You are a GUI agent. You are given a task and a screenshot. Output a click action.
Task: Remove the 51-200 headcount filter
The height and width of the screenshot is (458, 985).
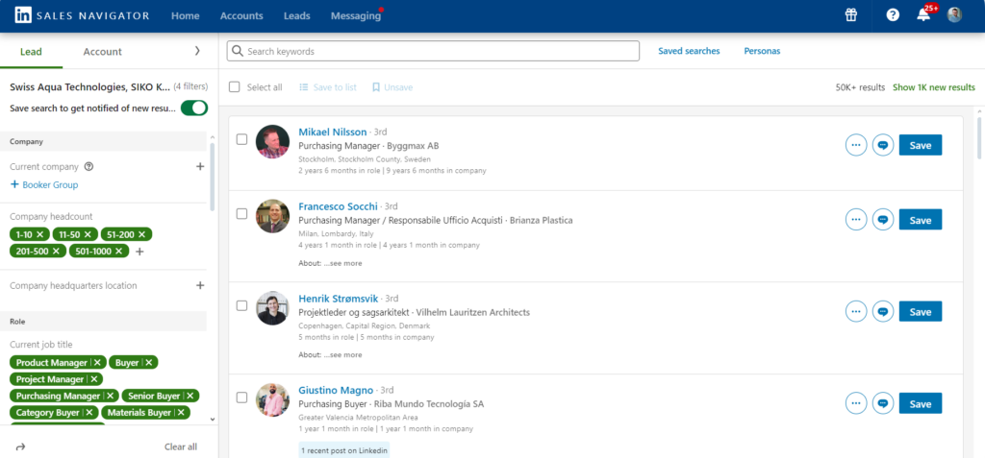tap(142, 234)
